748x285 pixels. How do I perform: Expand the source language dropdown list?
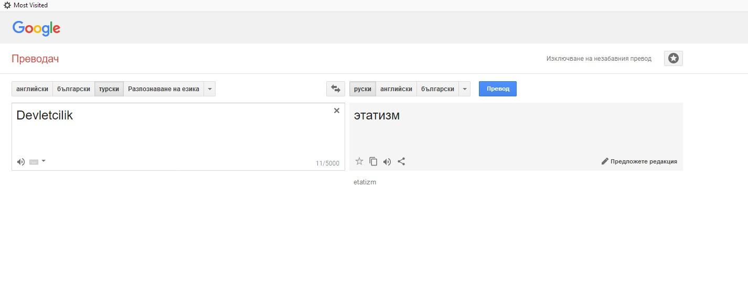click(x=210, y=89)
